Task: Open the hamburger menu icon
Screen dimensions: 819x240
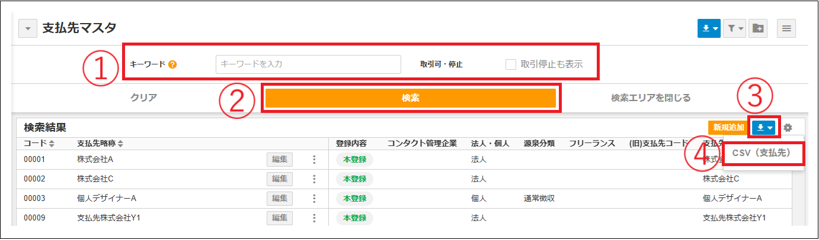Action: [x=786, y=28]
